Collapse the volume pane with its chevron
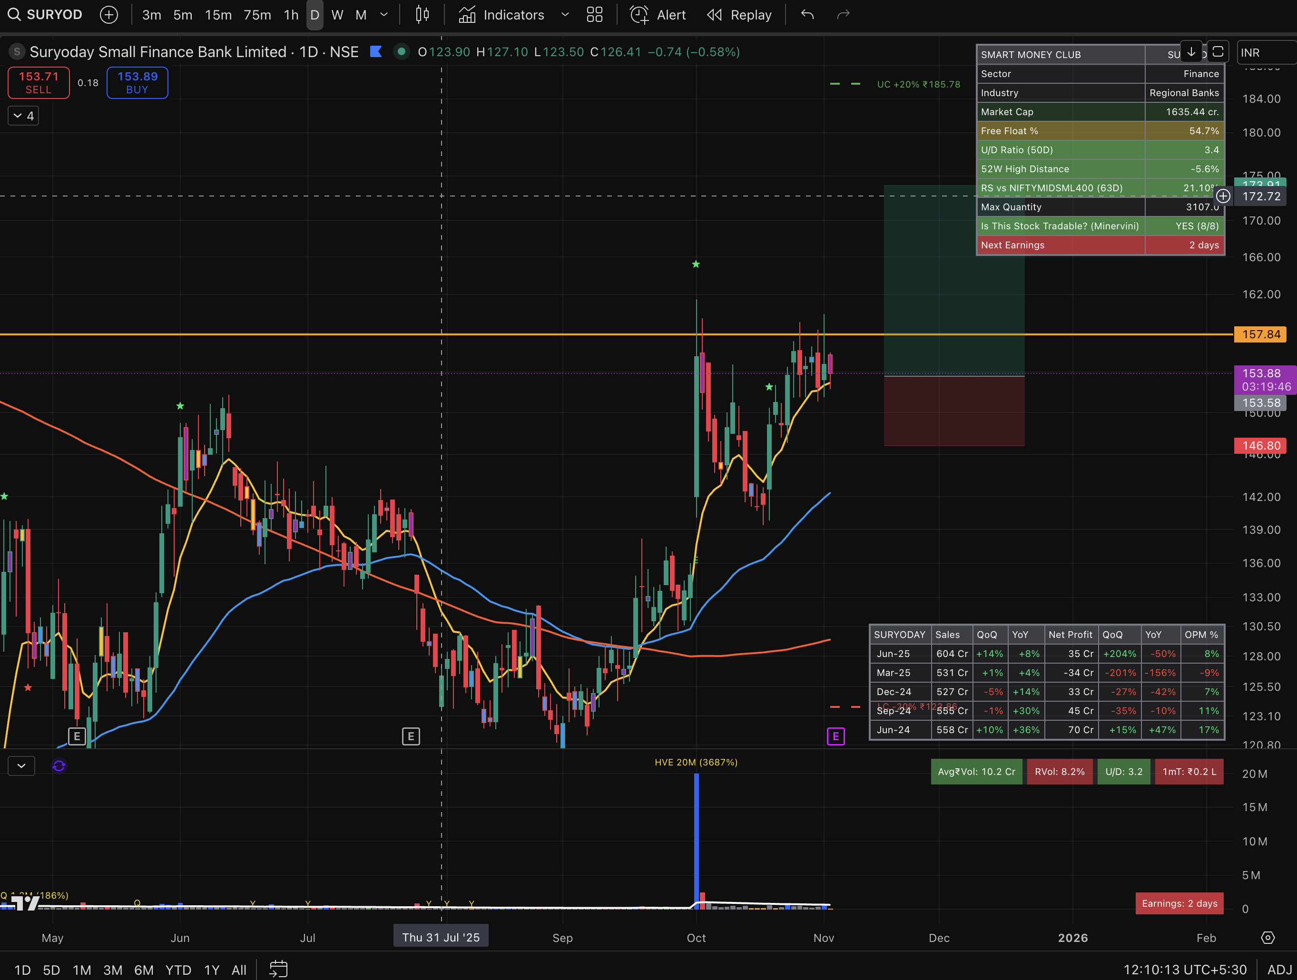The width and height of the screenshot is (1297, 980). click(x=22, y=766)
